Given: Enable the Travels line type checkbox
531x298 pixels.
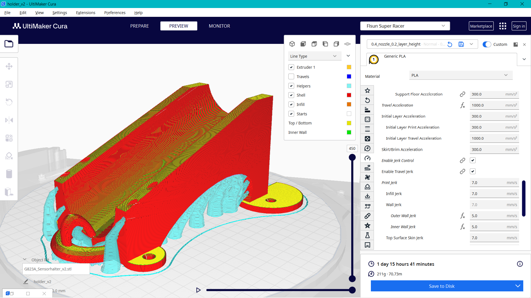Looking at the screenshot, I should [291, 76].
